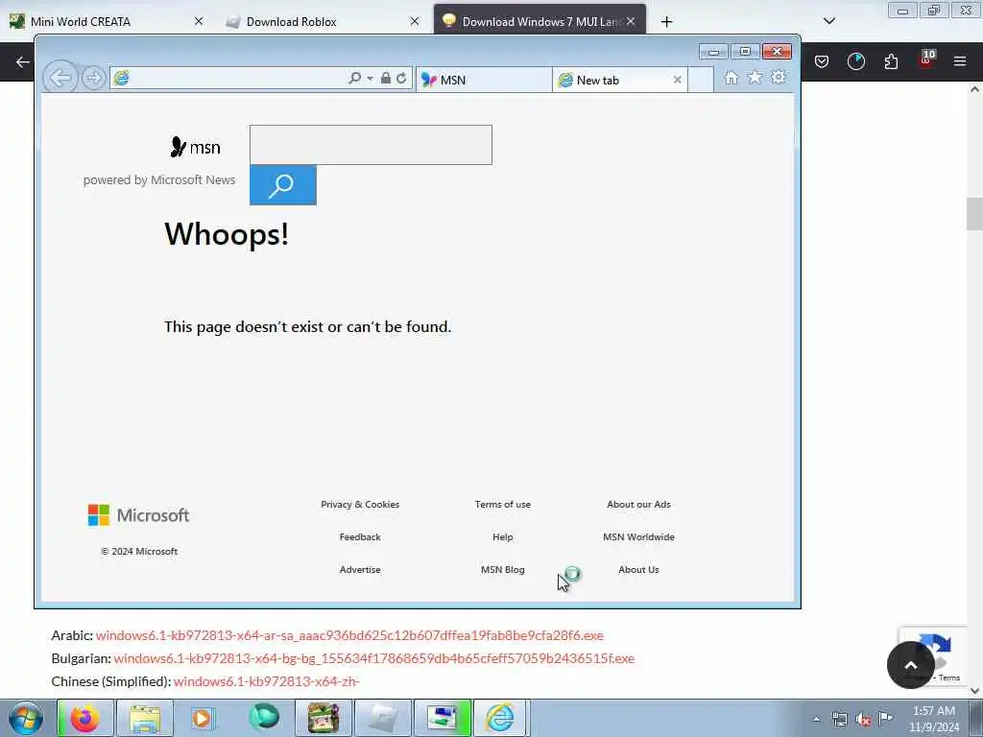Open Privacy & Cookies link
The width and height of the screenshot is (983, 737).
360,505
